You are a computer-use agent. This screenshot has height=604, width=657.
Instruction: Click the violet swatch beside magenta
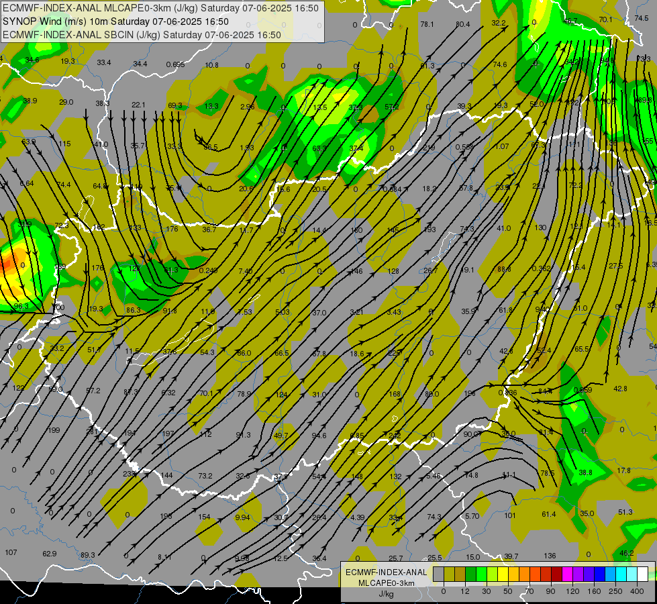click(578, 574)
